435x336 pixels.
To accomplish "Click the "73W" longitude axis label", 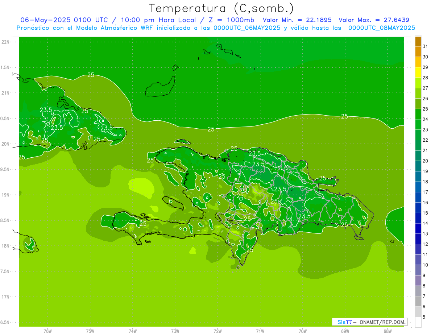I will click(x=175, y=331).
